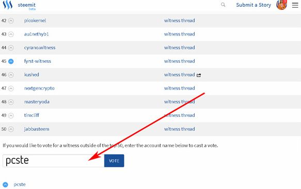Screen dimensions: 301x189
Task: Upvote witness jabbasteem at rank 50
Action: tap(11, 129)
